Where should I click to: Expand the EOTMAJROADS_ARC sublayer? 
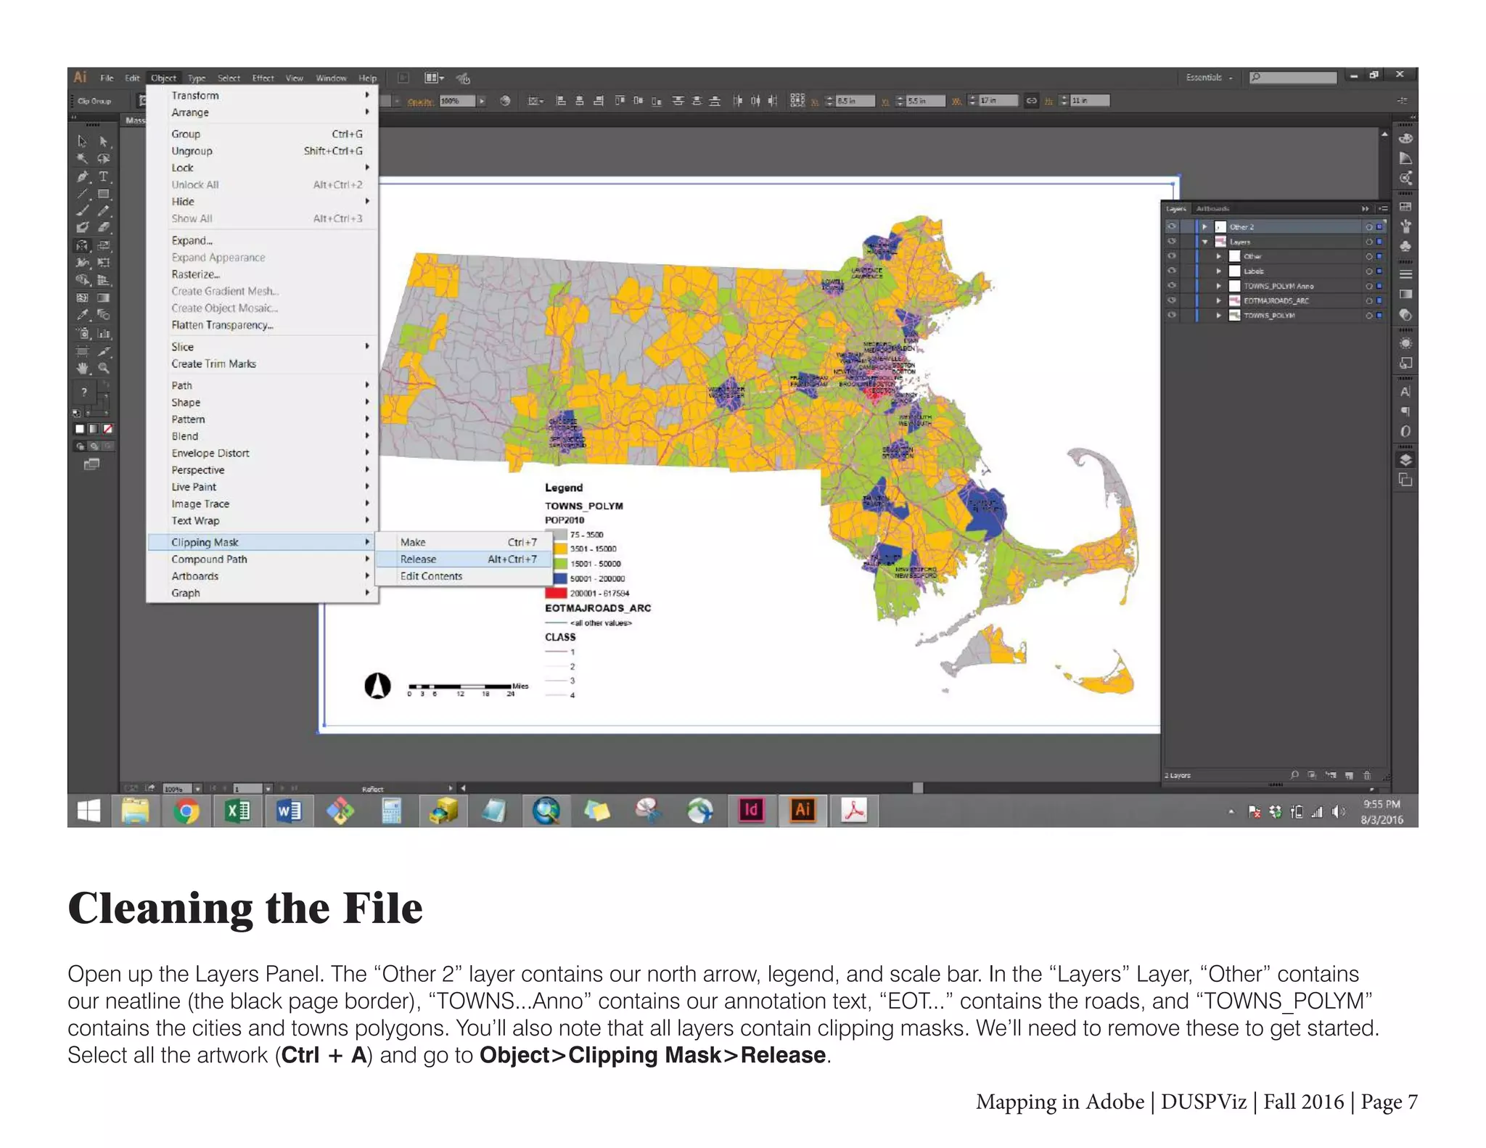[x=1219, y=300]
